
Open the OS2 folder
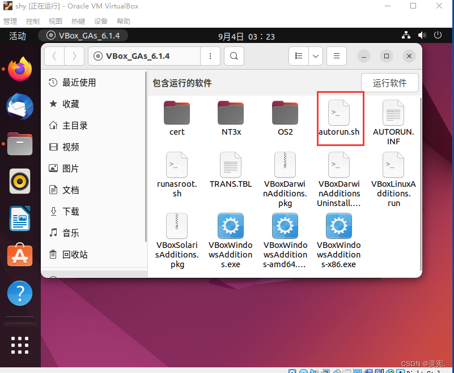285,118
